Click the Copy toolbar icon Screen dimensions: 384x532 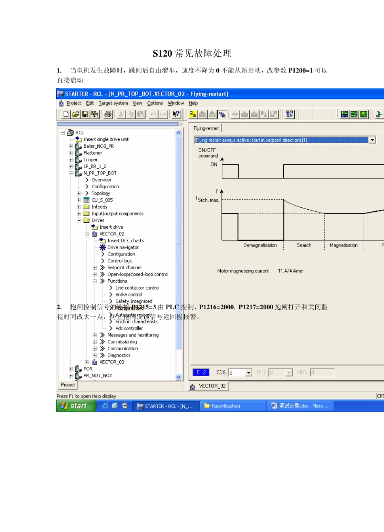click(131, 115)
